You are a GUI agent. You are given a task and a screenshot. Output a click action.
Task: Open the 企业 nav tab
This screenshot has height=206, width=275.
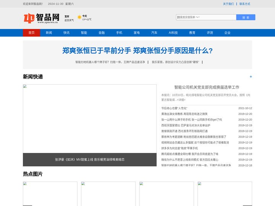pos(227,33)
